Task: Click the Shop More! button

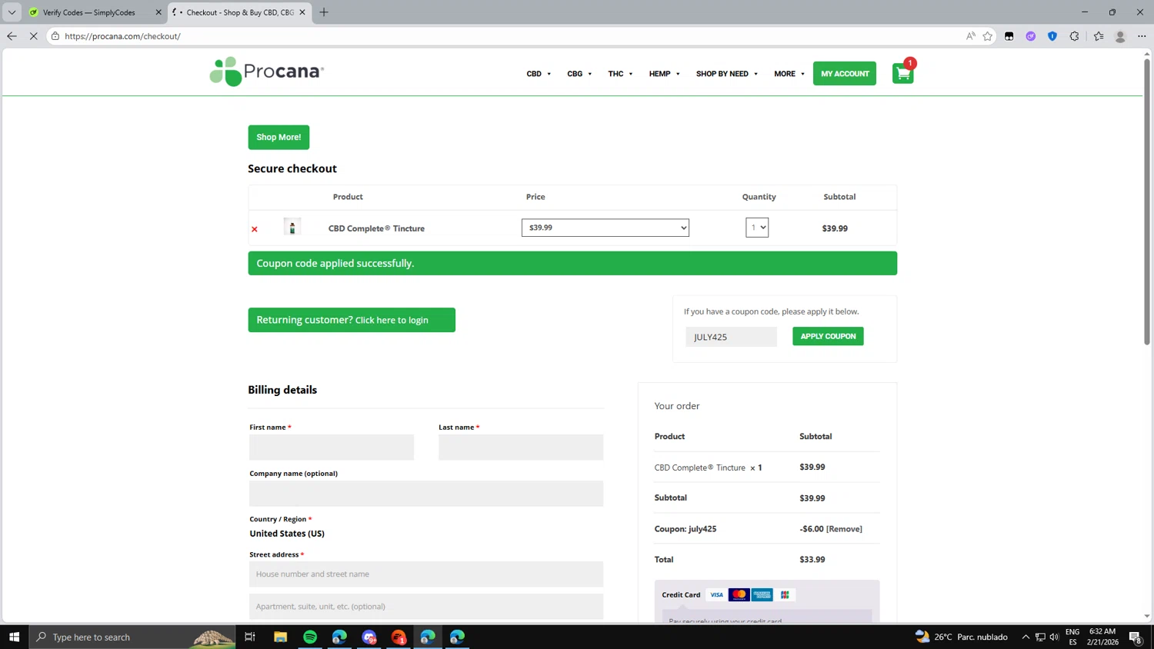Action: 278,137
